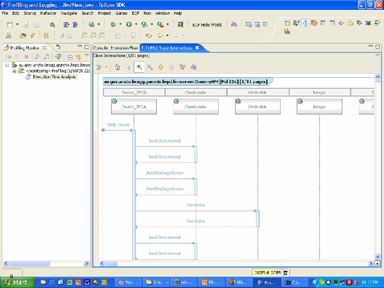The width and height of the screenshot is (384, 288).
Task: Toggle the Zoom In tool in diagram toolbar
Action: tap(139, 67)
